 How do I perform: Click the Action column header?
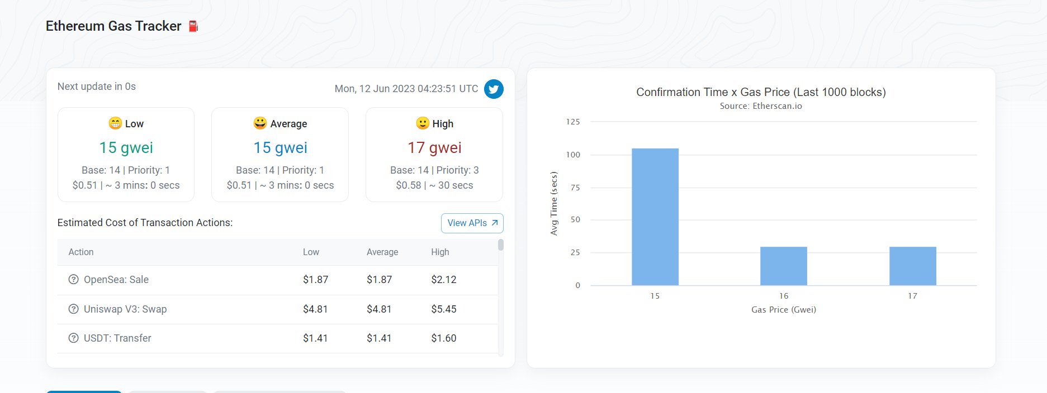[81, 252]
